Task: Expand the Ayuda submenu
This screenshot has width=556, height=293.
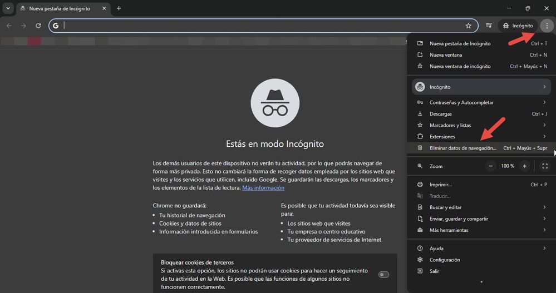Action: 481,248
